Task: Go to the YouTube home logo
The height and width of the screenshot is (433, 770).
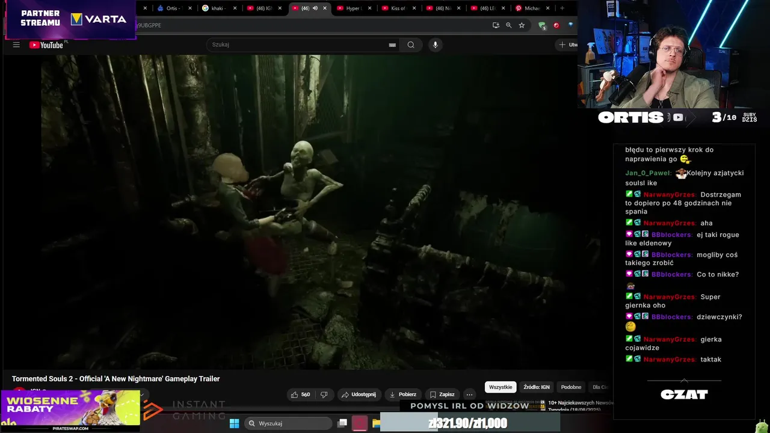Action: (x=46, y=45)
